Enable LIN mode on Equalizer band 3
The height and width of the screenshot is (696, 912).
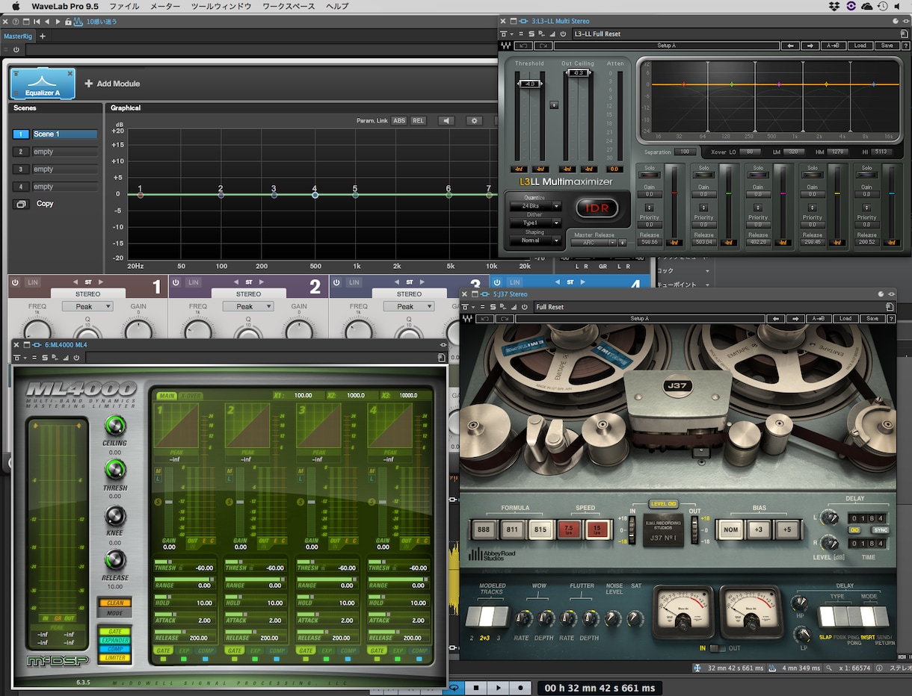[x=354, y=282]
